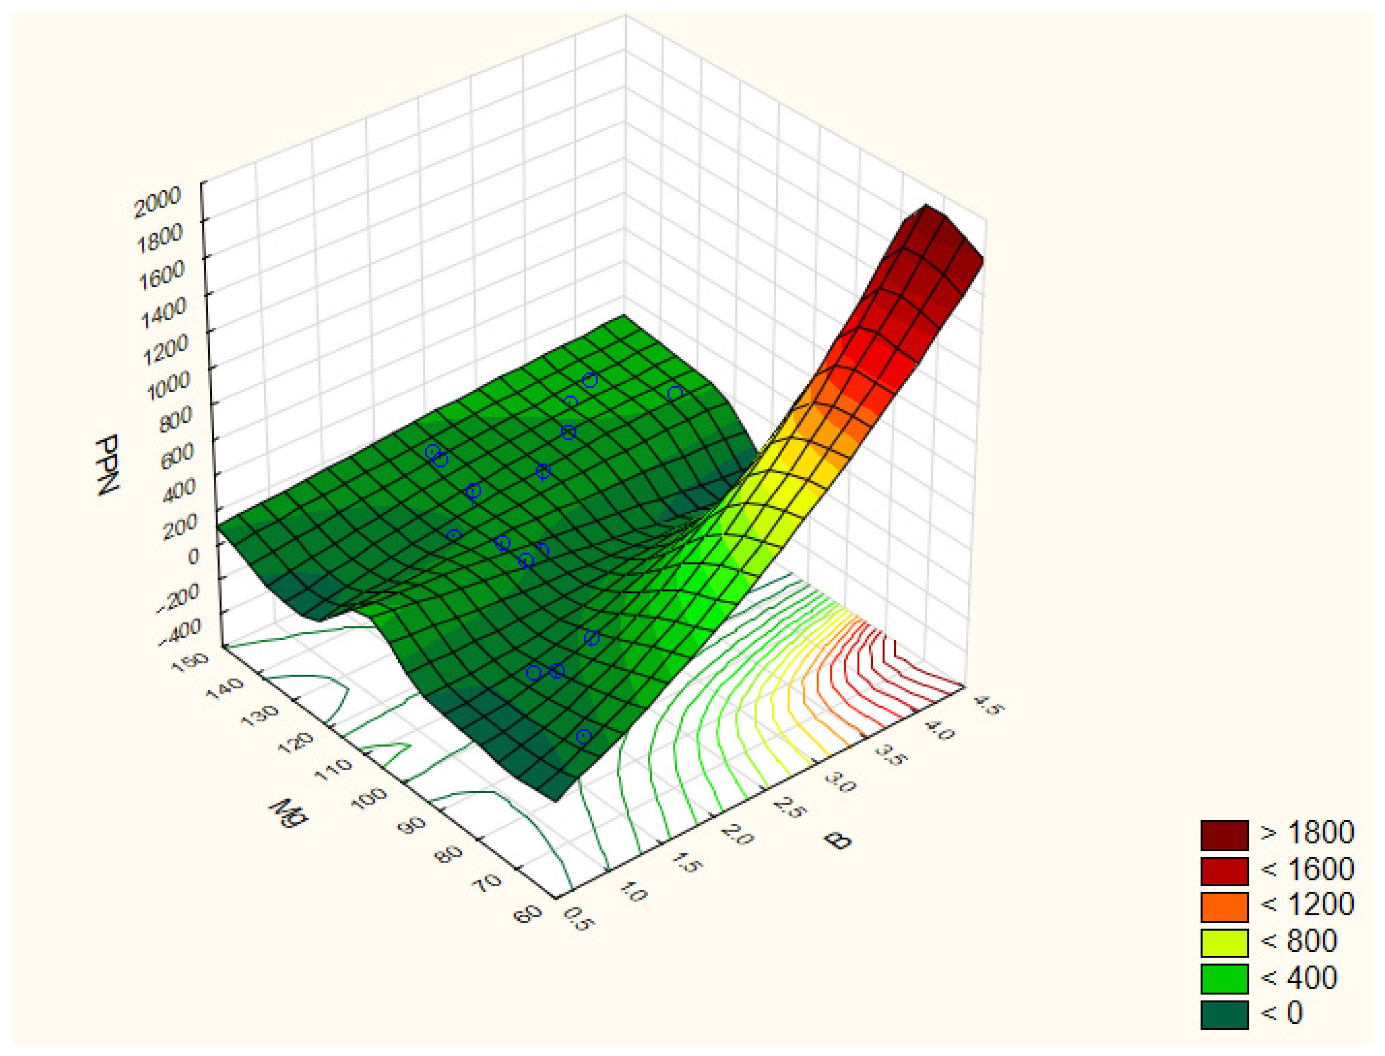Click the 0.5 tick label on B axis

pyautogui.click(x=579, y=920)
